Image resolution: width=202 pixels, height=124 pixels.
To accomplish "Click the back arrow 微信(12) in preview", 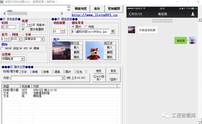I will 135,14.
